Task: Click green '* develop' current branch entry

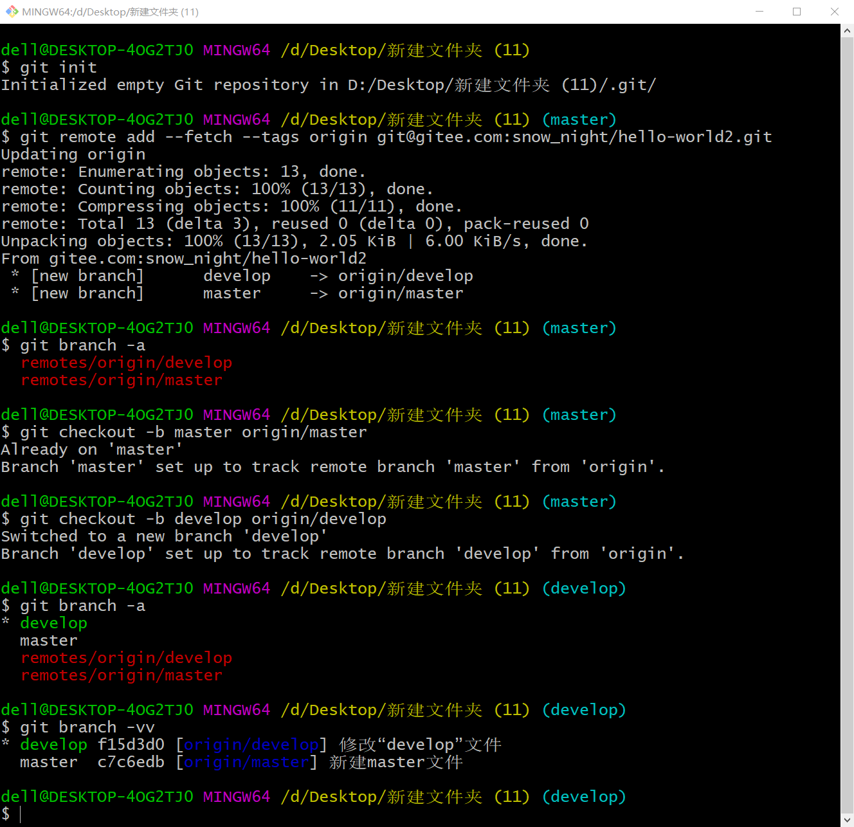Action: (x=44, y=623)
